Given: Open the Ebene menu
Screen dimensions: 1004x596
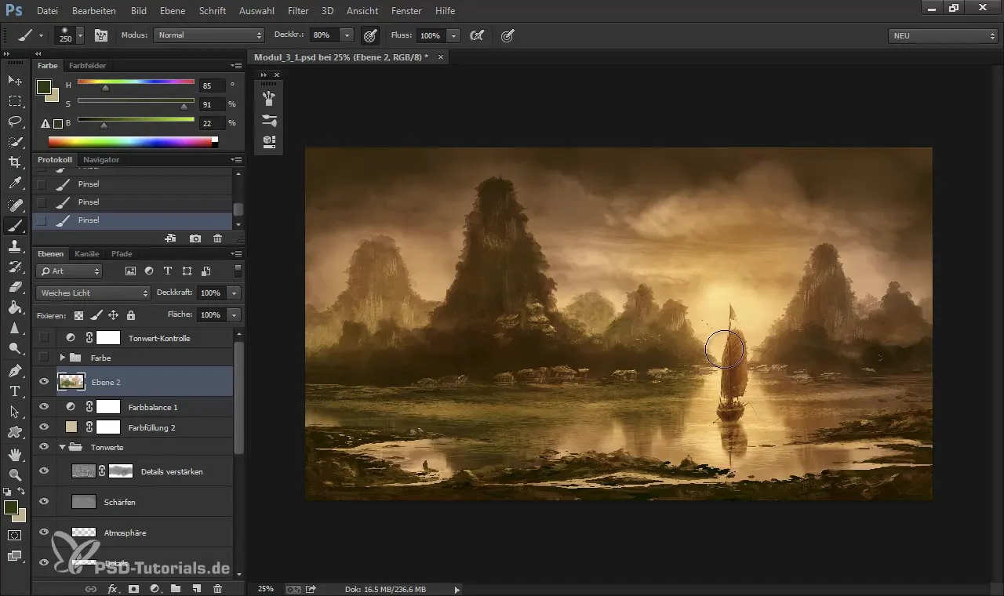Looking at the screenshot, I should pyautogui.click(x=173, y=11).
